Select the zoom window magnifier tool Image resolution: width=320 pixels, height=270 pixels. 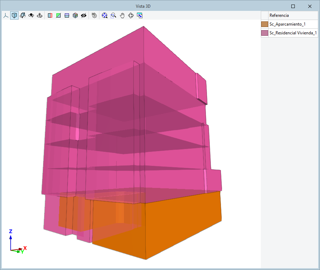point(113,15)
